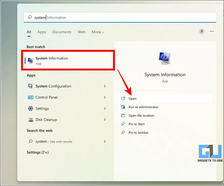Click the Open action icon
Viewport: 224px width, 186px height.
(x=123, y=98)
